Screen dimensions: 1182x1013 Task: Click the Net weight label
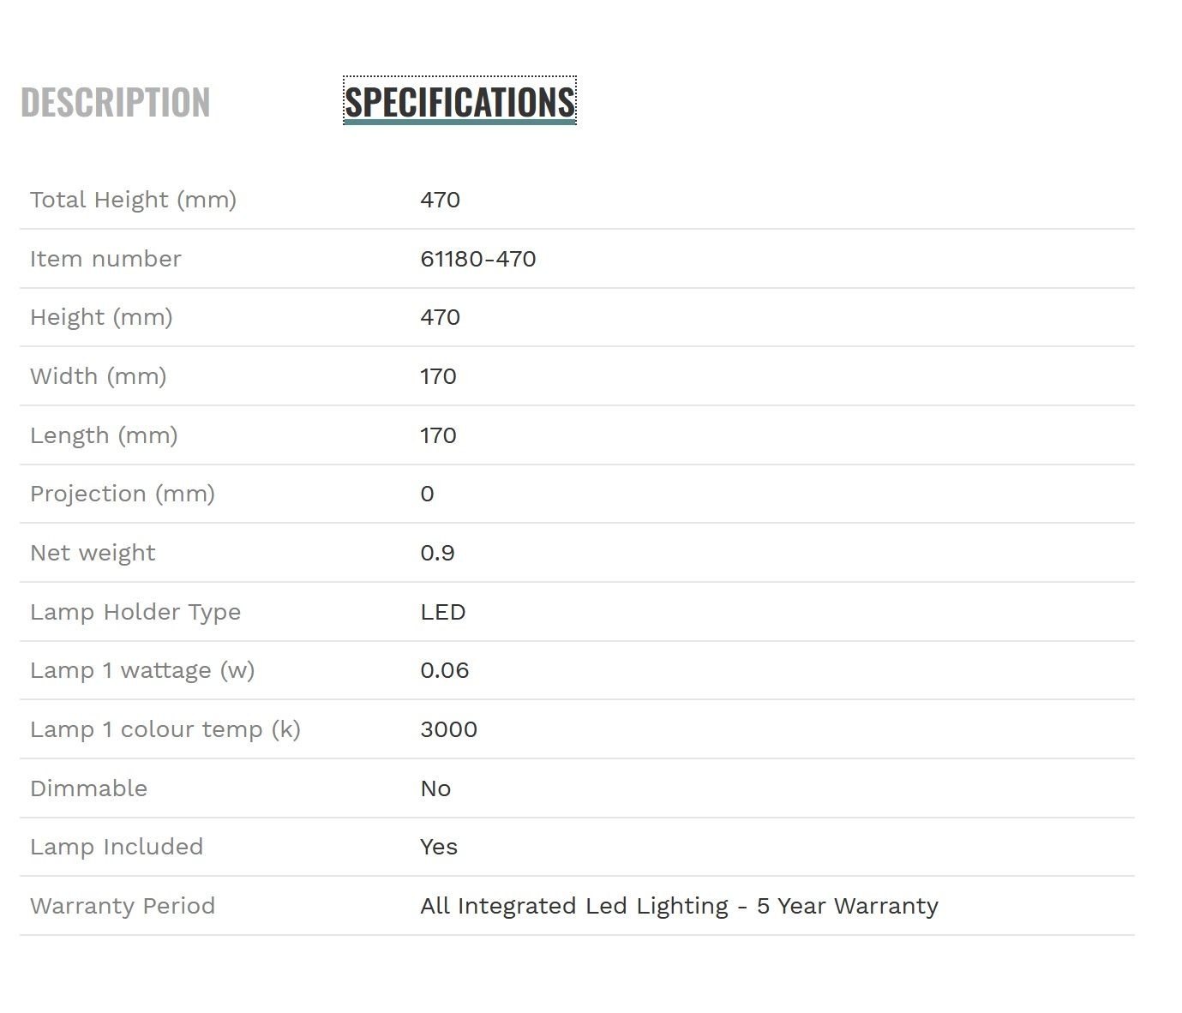point(93,553)
